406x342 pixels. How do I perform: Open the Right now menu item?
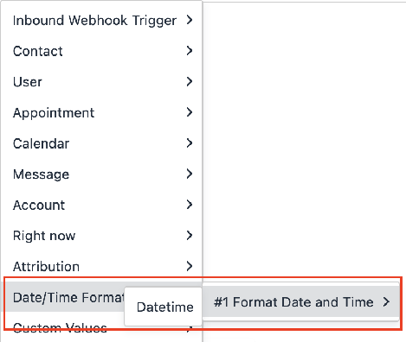point(101,236)
